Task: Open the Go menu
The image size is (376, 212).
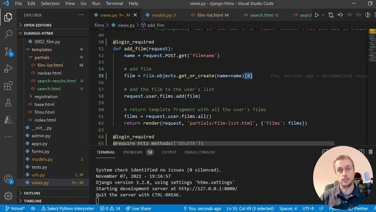Action: pos(83,4)
